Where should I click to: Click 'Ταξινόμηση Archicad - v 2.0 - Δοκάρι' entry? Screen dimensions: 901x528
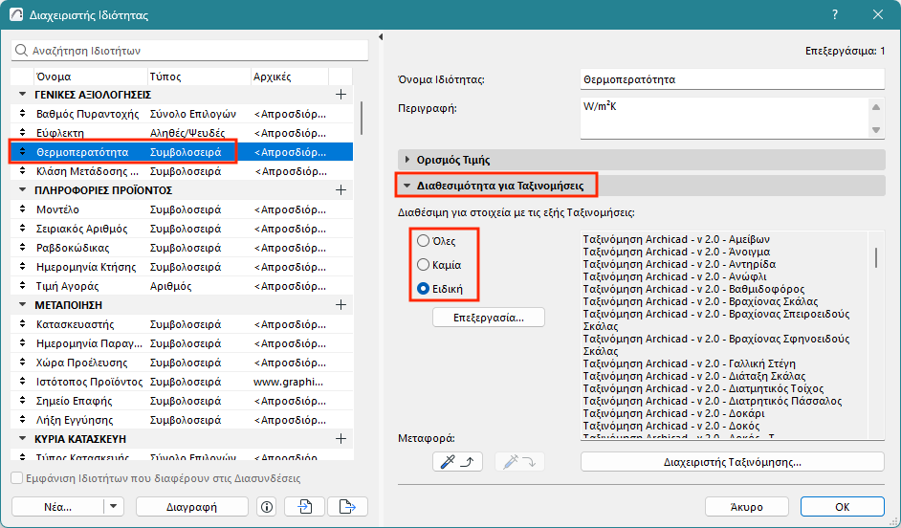click(x=673, y=413)
